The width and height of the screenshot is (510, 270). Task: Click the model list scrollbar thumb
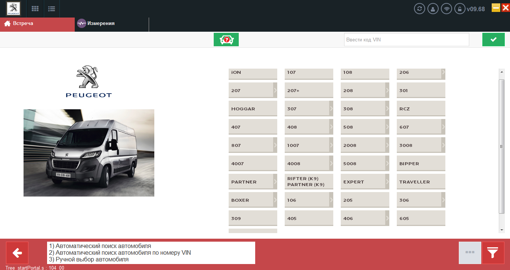tap(502, 146)
